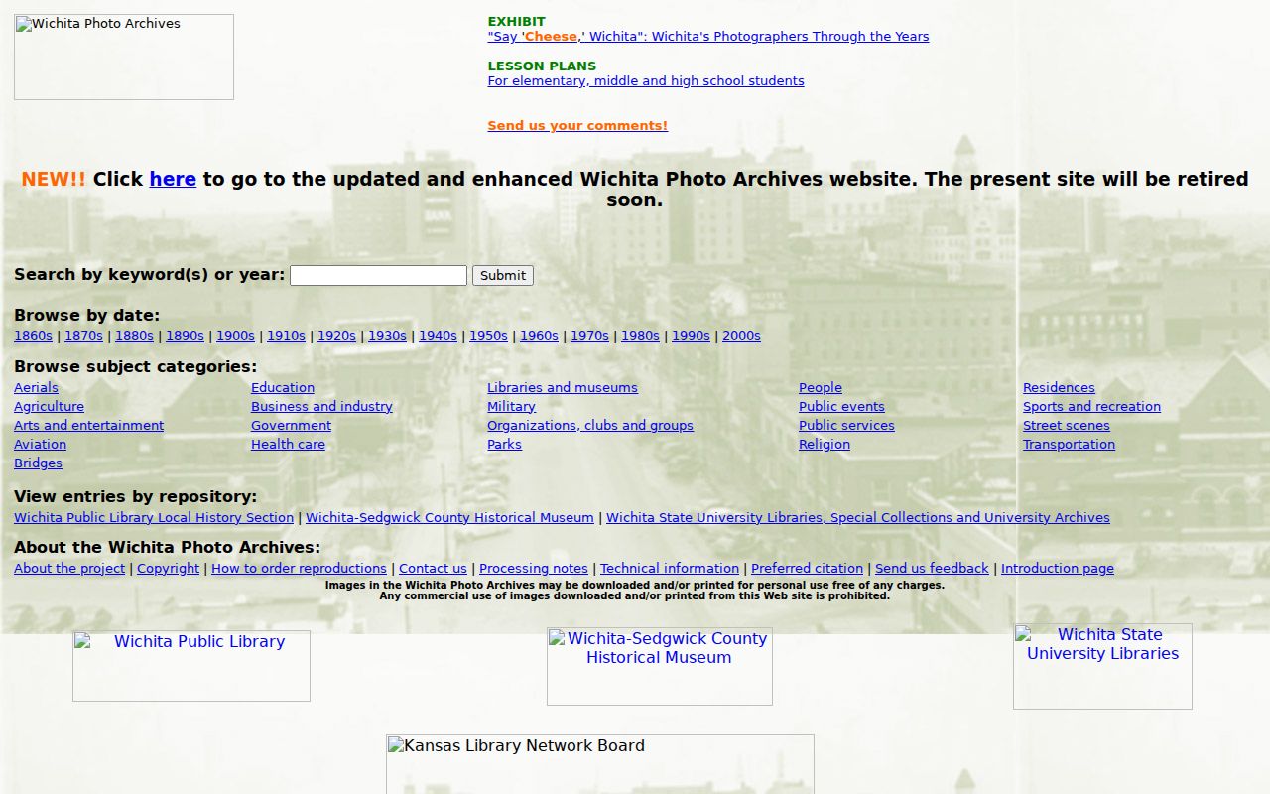
Task: Browse photos from the 1930s
Action: pyautogui.click(x=387, y=336)
